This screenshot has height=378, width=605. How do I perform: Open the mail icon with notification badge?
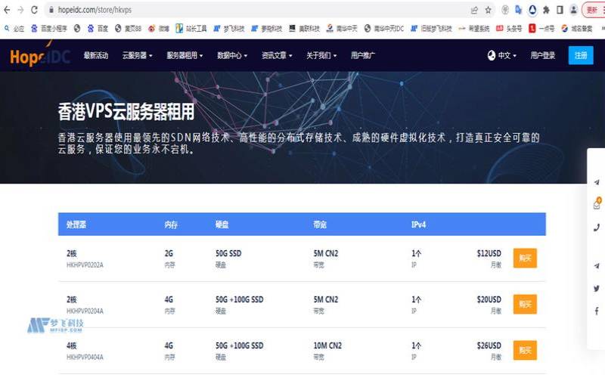coord(597,205)
